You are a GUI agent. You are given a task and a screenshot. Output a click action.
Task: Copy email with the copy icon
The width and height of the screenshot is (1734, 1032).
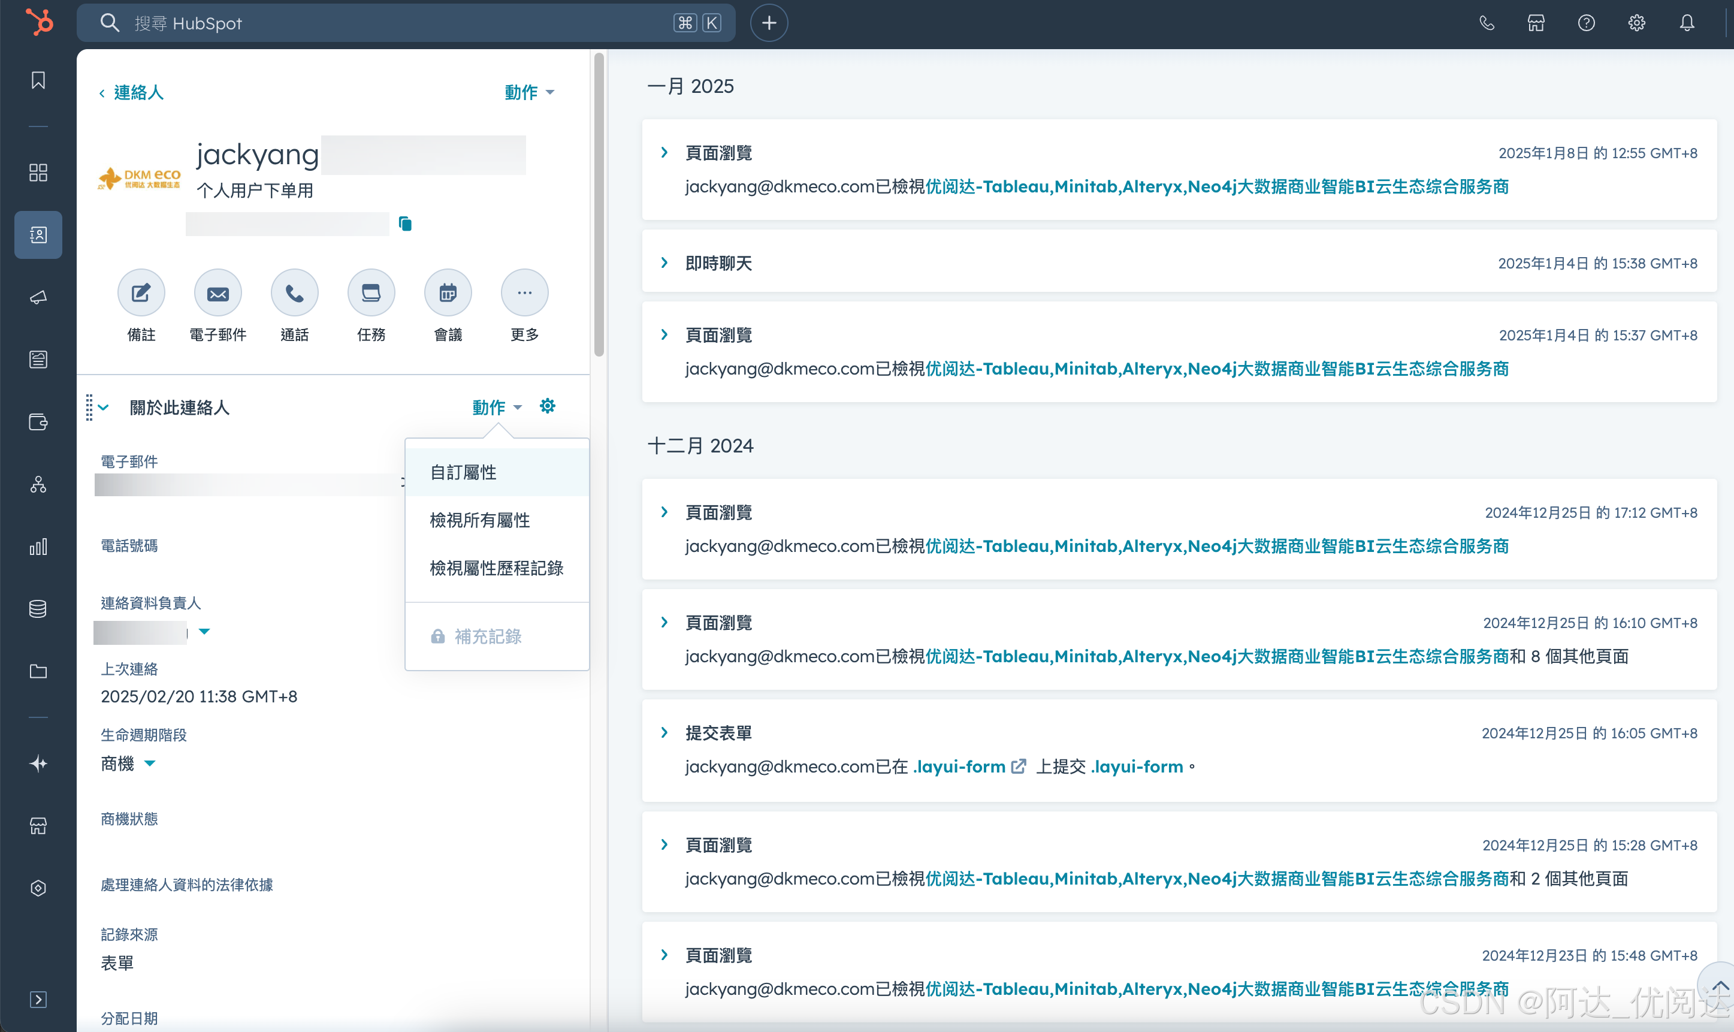(x=406, y=224)
